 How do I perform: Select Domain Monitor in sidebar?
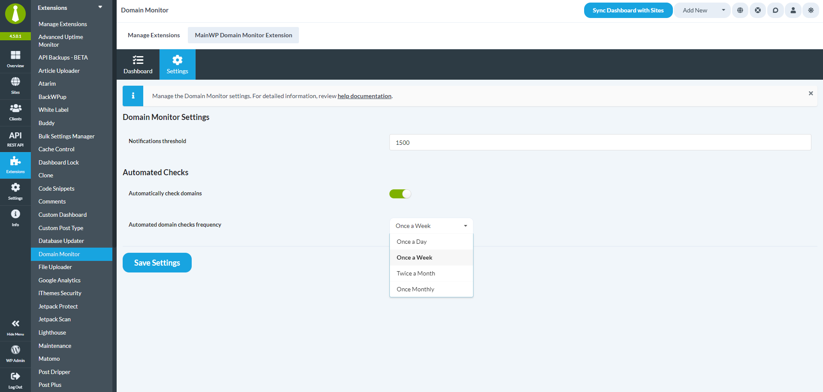point(72,254)
